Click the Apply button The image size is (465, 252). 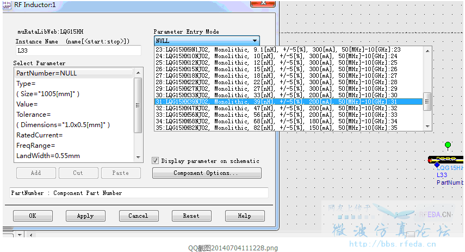(x=85, y=216)
